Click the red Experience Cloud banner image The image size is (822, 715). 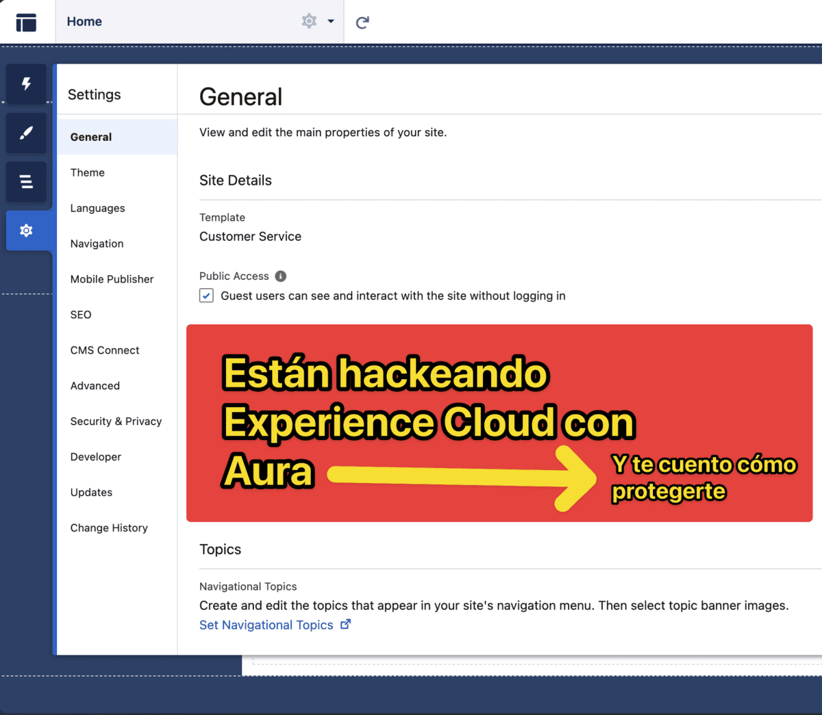(499, 423)
